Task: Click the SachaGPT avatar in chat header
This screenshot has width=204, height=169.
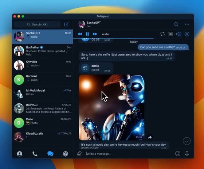Action: point(82,24)
